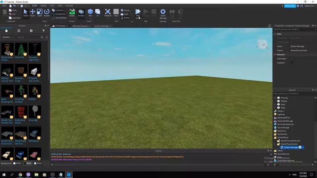Select ServerScriptService in Explorer
Image resolution: width=317 pixels, height=178 pixels.
(285, 124)
